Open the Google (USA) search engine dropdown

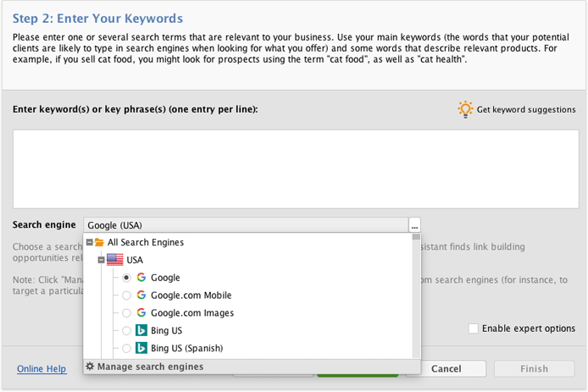coord(246,225)
